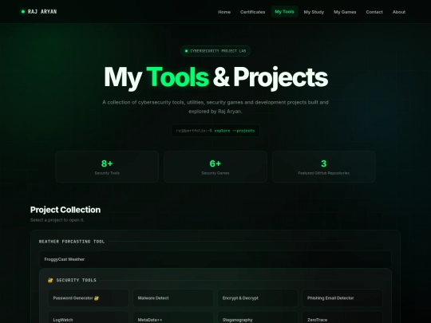The image size is (431, 323).
Task: Click the explore --projects terminal command
Action: point(235,131)
